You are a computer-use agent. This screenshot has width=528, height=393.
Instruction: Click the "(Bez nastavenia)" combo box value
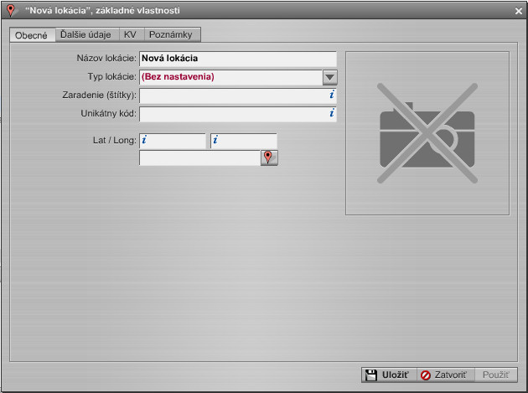pos(230,77)
